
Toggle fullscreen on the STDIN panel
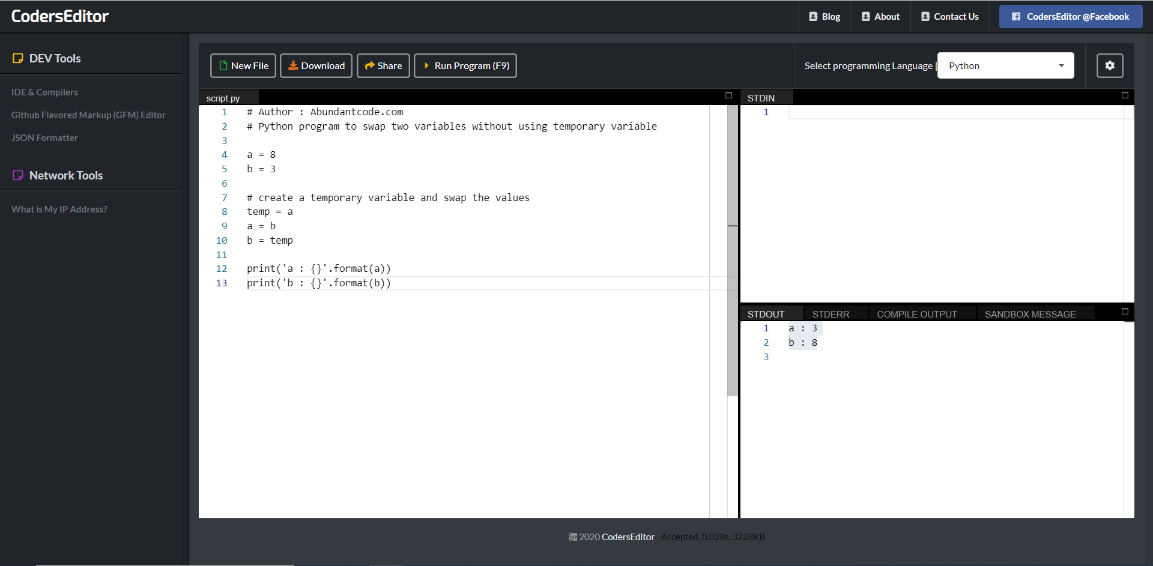click(1125, 95)
